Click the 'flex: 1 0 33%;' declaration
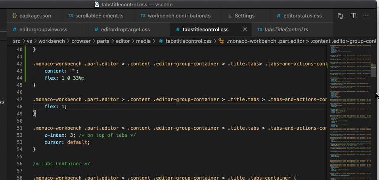The image size is (379, 180). point(64,78)
